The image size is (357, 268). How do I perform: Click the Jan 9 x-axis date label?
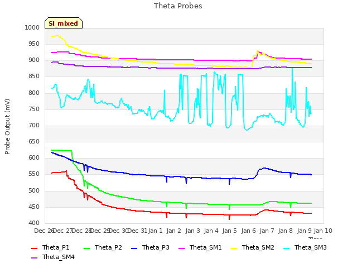pos(304,231)
